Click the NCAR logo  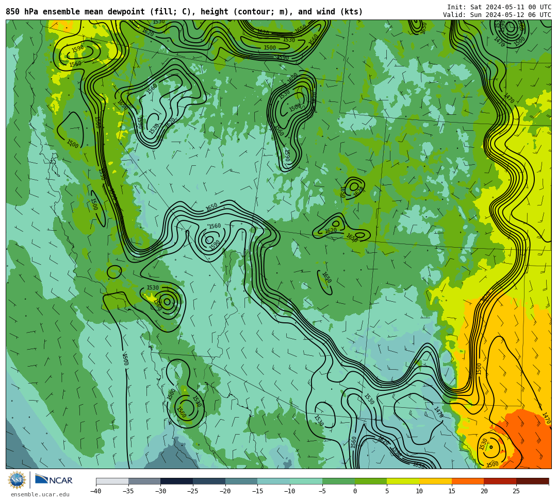pos(54,480)
